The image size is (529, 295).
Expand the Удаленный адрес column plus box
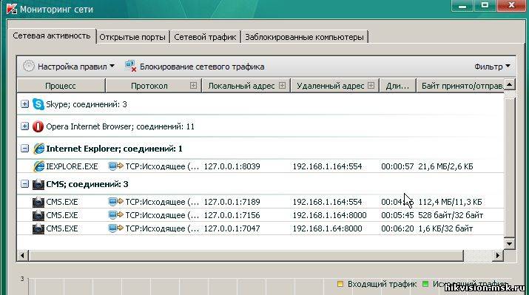tap(371, 86)
